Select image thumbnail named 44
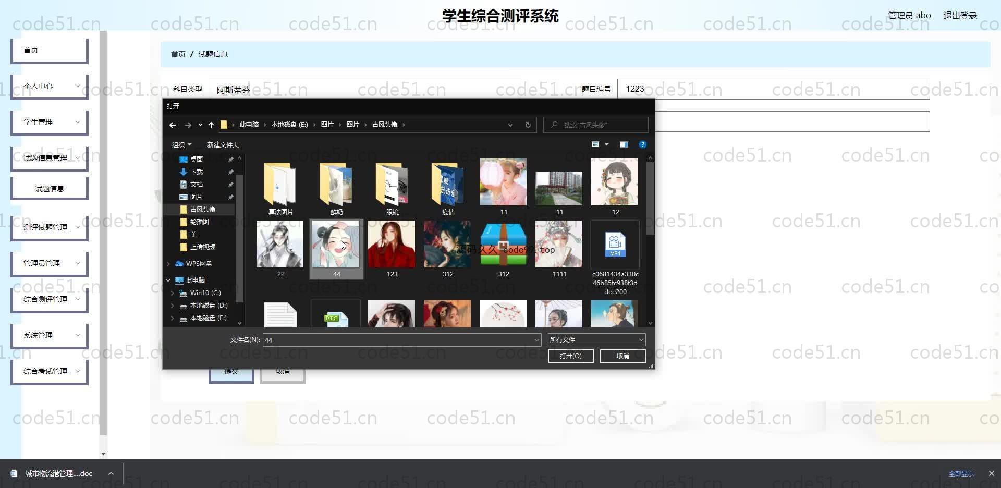 [x=336, y=249]
